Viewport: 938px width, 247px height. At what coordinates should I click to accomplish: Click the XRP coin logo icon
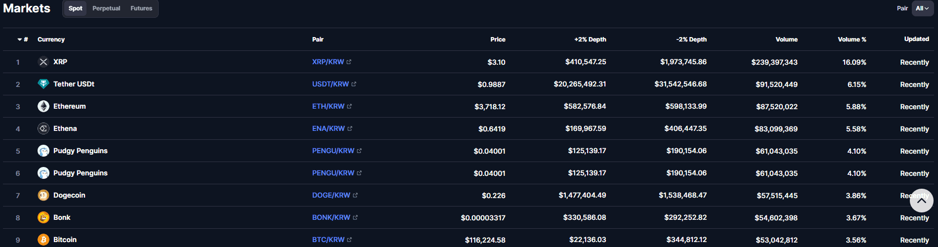[43, 62]
